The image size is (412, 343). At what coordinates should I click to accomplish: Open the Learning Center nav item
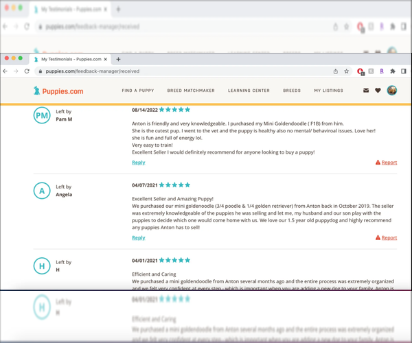point(249,91)
